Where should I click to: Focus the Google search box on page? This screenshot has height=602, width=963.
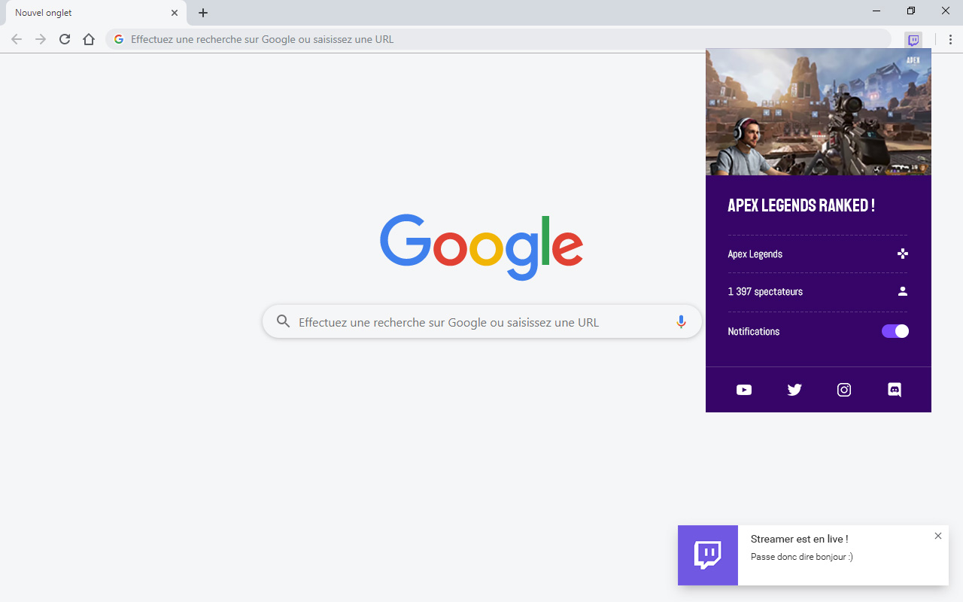[x=481, y=322]
